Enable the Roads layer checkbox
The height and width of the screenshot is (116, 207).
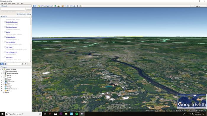tap(4, 79)
